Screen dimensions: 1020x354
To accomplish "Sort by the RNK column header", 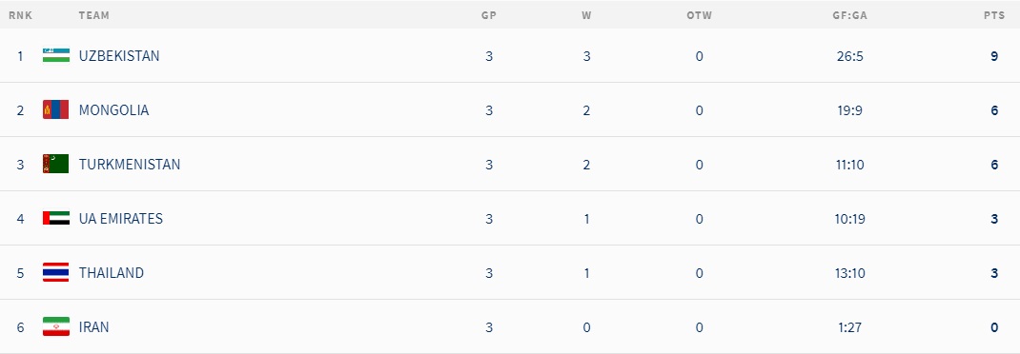I will click(20, 15).
